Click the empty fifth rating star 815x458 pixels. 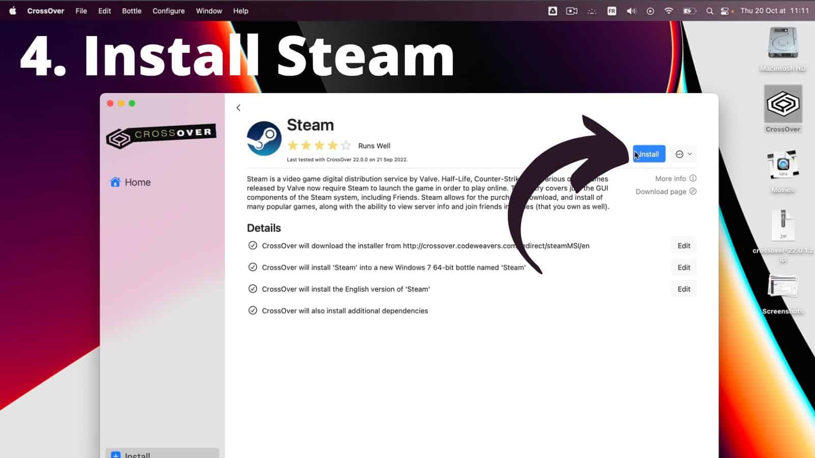pyautogui.click(x=346, y=146)
